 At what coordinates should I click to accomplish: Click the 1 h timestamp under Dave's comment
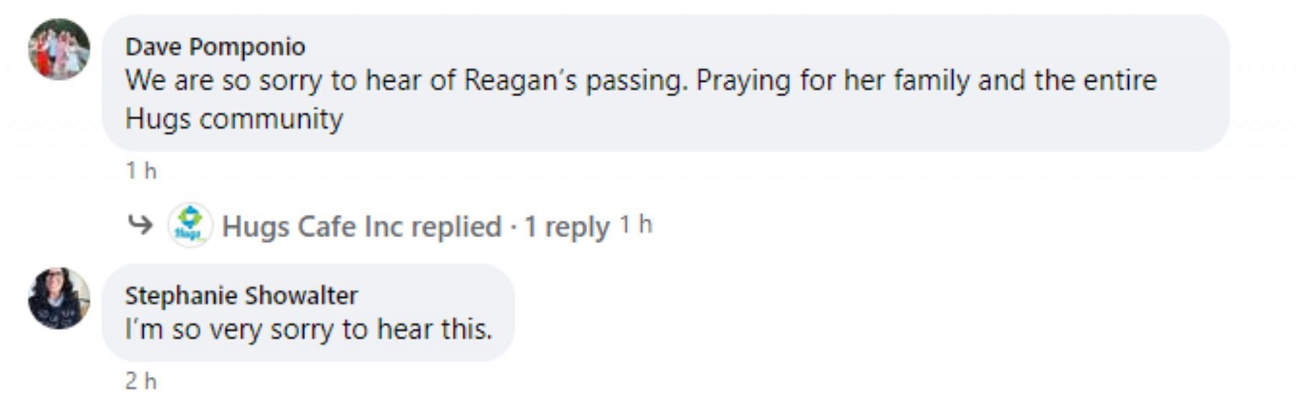(141, 170)
